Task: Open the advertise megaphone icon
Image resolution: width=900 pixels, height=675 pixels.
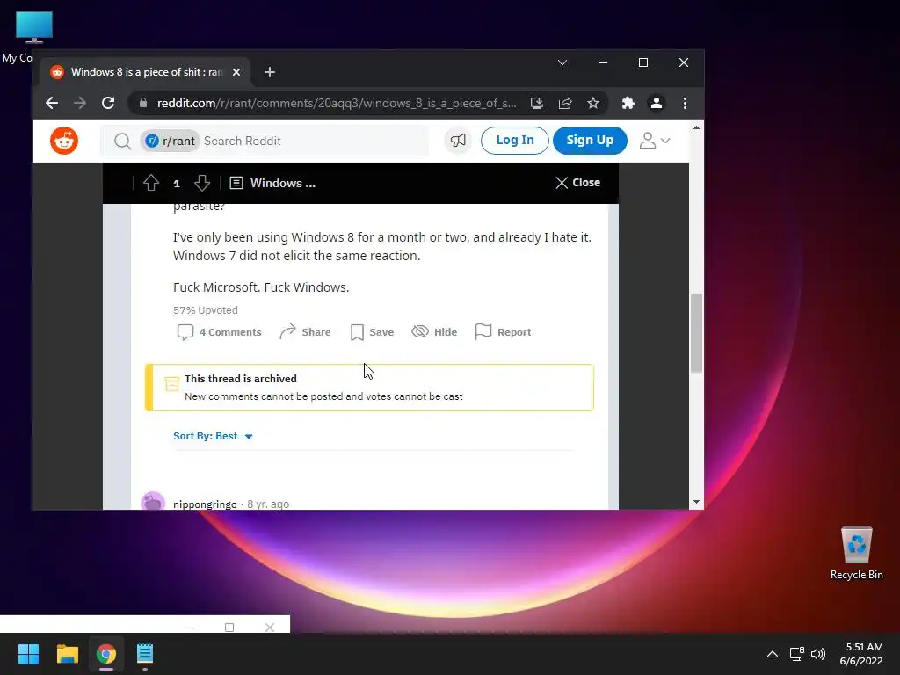Action: 458,141
